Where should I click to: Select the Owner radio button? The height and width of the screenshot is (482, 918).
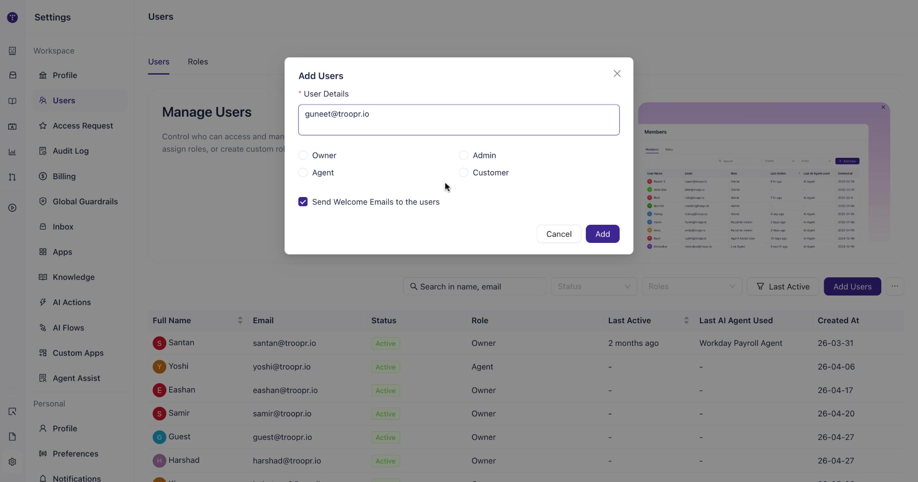[303, 155]
